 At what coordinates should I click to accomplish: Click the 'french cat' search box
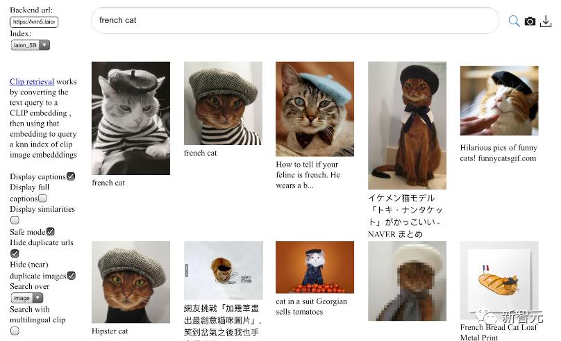click(295, 21)
